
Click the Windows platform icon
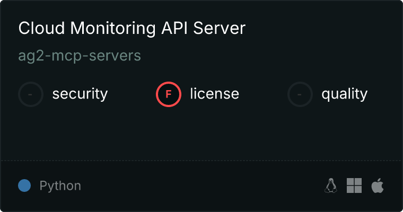[x=354, y=185]
